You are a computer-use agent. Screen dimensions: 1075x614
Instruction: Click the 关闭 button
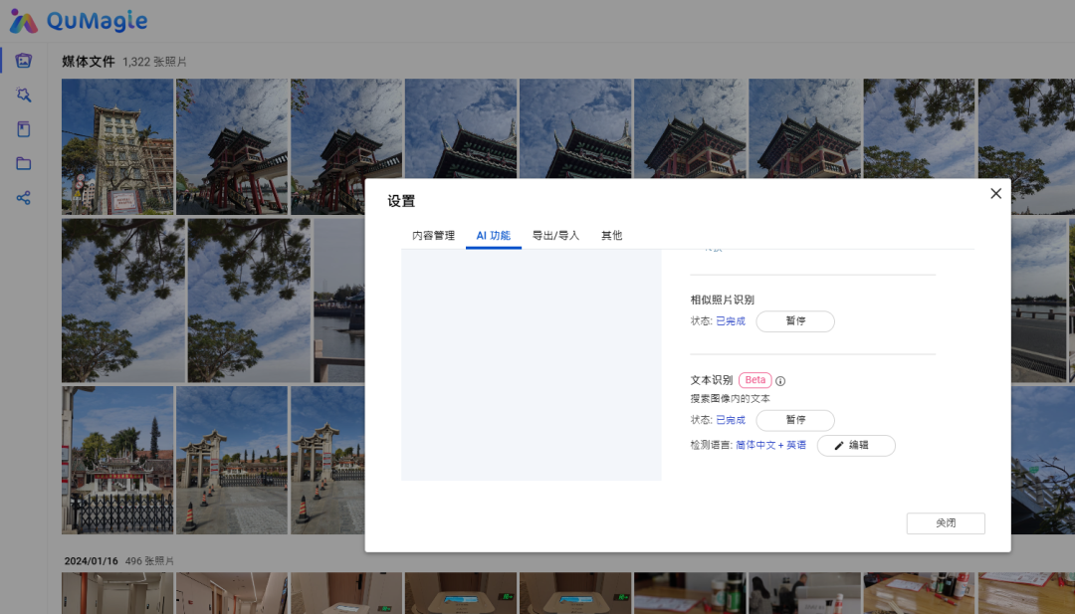point(946,522)
